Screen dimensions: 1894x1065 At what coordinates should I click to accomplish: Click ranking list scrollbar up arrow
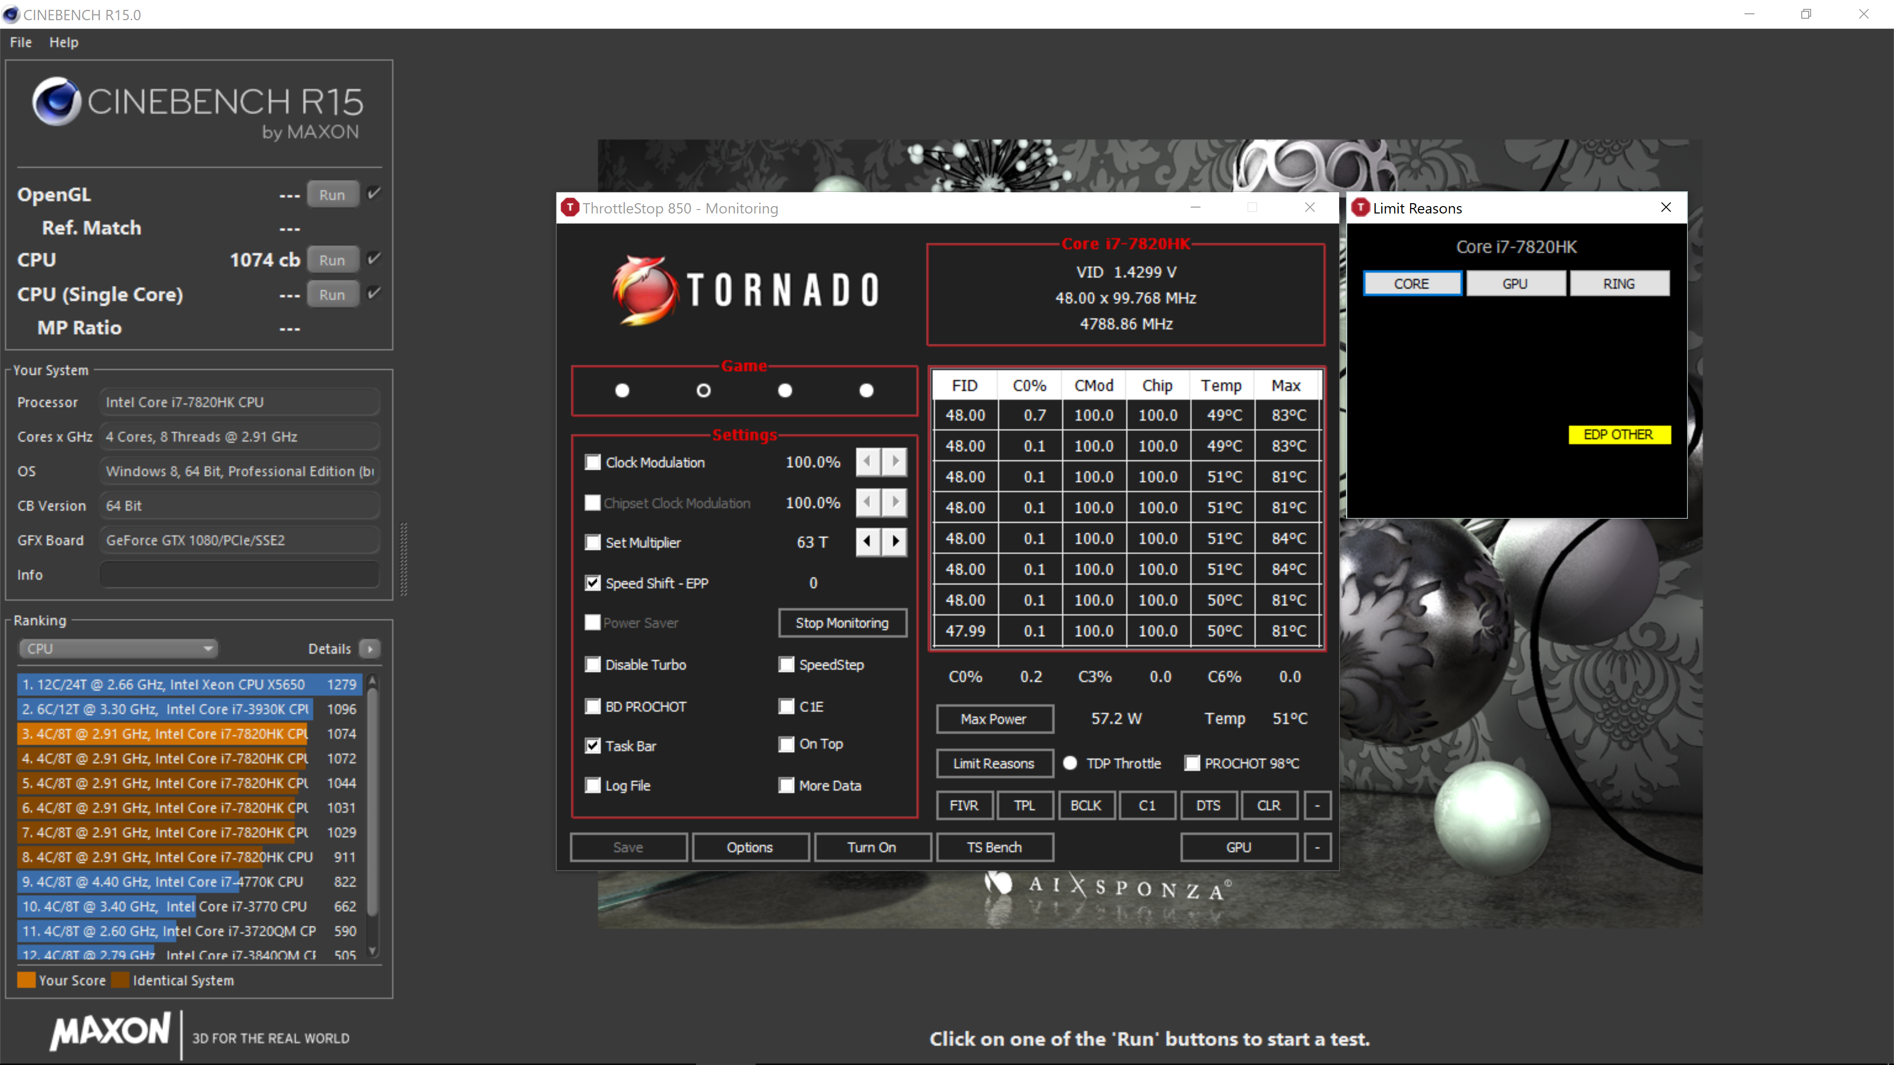(x=373, y=681)
